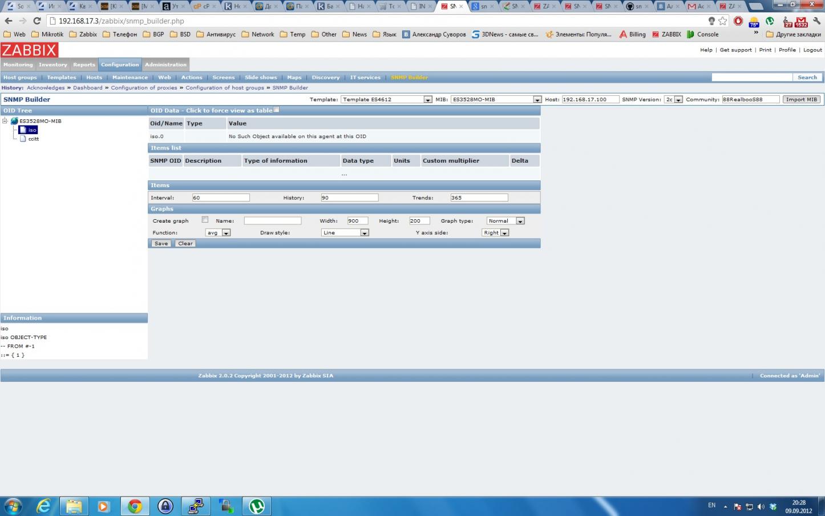This screenshot has height=516, width=825.
Task: Show hidden system tray icons
Action: pyautogui.click(x=726, y=506)
